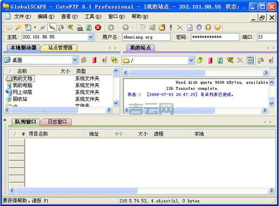Click the Properties checkmark page icon

190,28
